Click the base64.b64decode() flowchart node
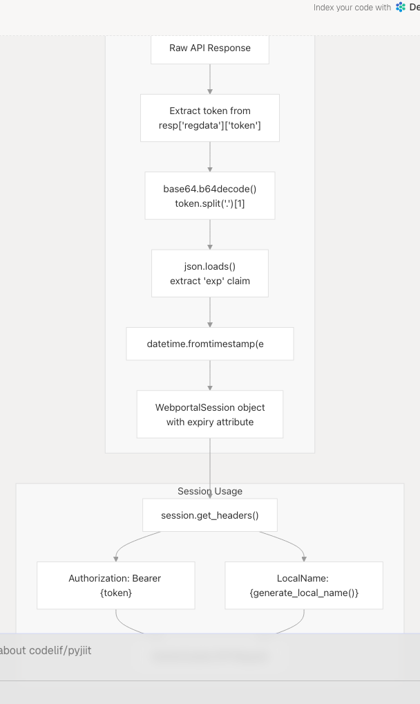 tap(210, 196)
